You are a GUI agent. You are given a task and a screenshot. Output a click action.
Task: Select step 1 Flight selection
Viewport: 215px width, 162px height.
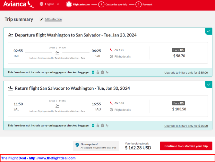pos(78,4)
